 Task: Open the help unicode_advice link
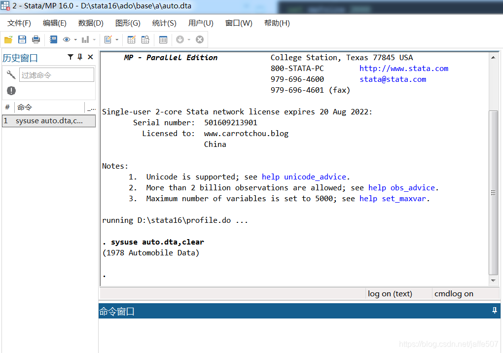coord(304,177)
